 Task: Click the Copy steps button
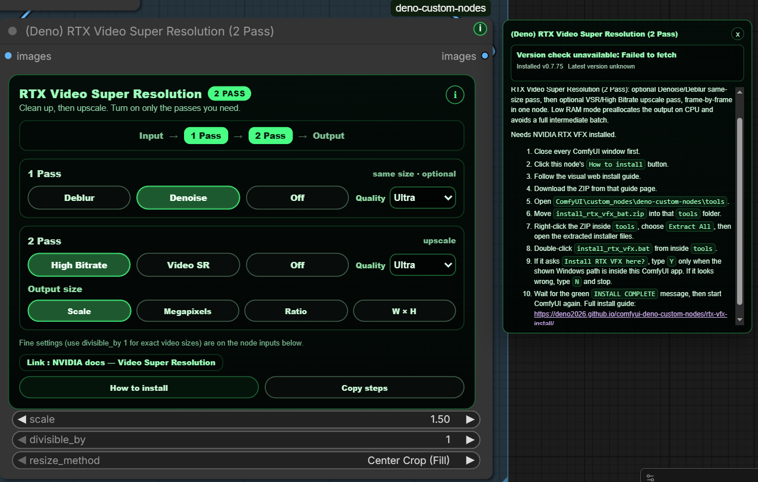pyautogui.click(x=364, y=387)
